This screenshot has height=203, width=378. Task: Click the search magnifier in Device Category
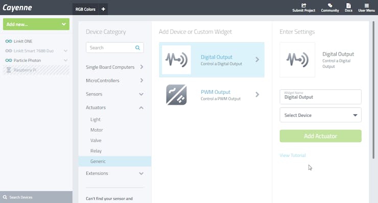[137, 47]
